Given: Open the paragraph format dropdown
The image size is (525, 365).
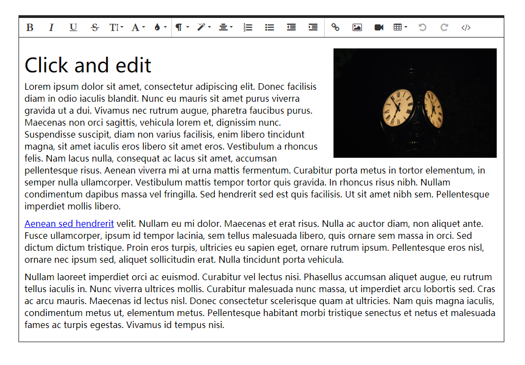Looking at the screenshot, I should coord(181,27).
